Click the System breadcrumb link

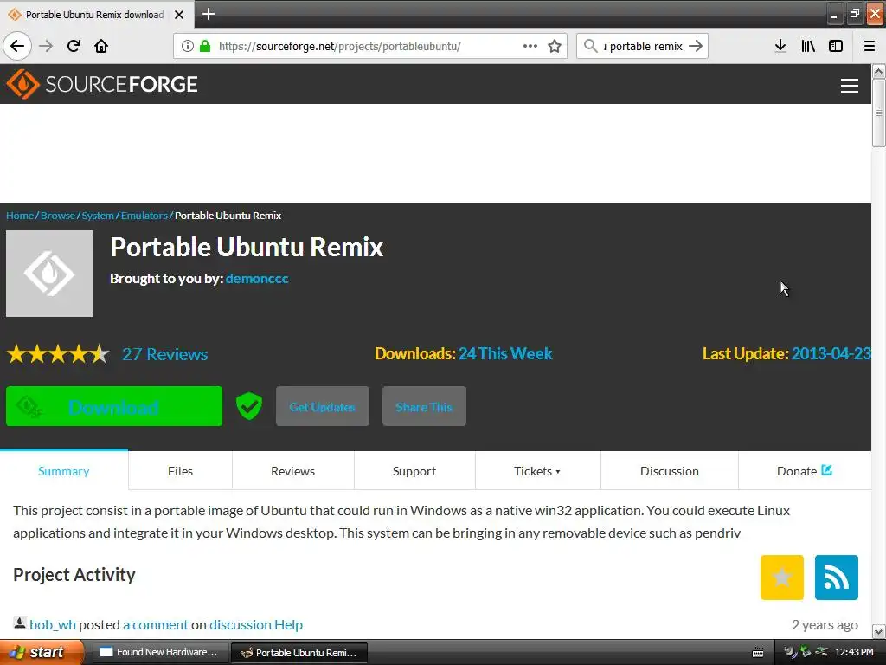[98, 216]
